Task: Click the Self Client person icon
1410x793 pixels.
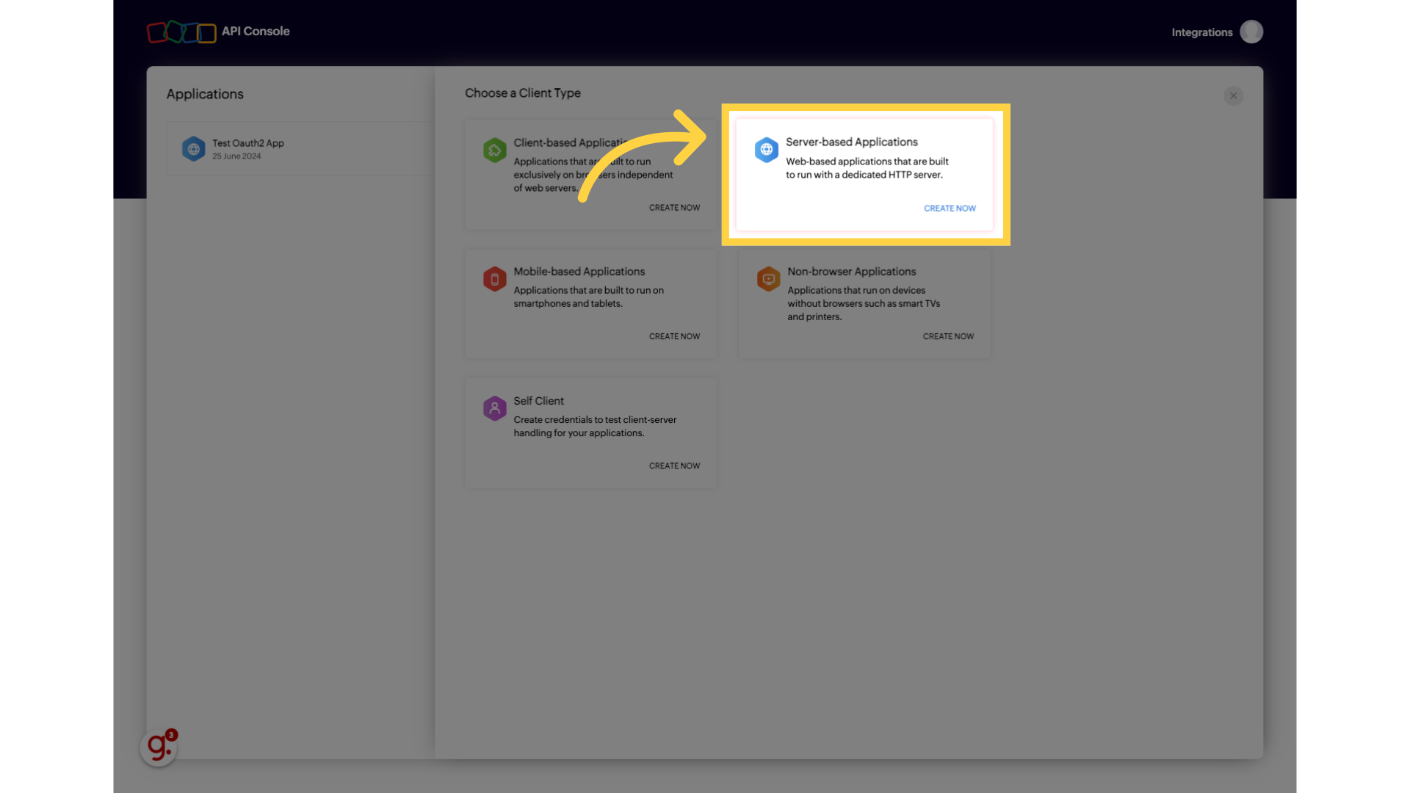Action: coord(494,408)
